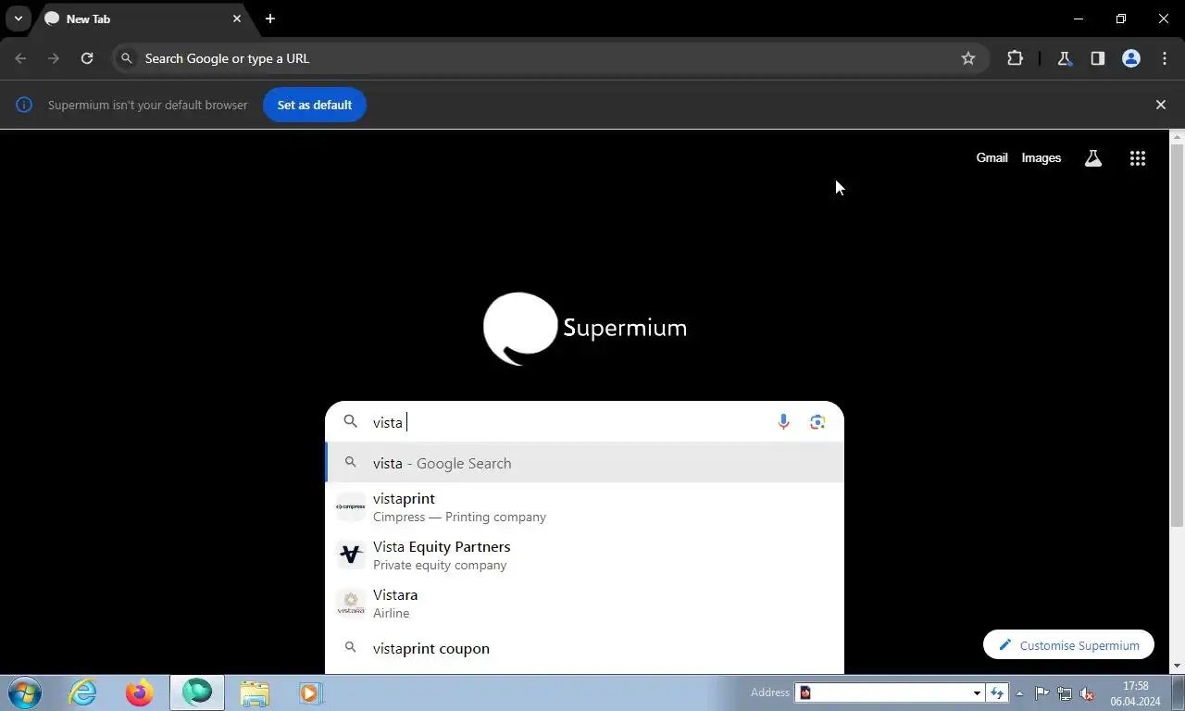Click the scrollbar up arrow
The height and width of the screenshot is (711, 1185).
click(x=1178, y=137)
